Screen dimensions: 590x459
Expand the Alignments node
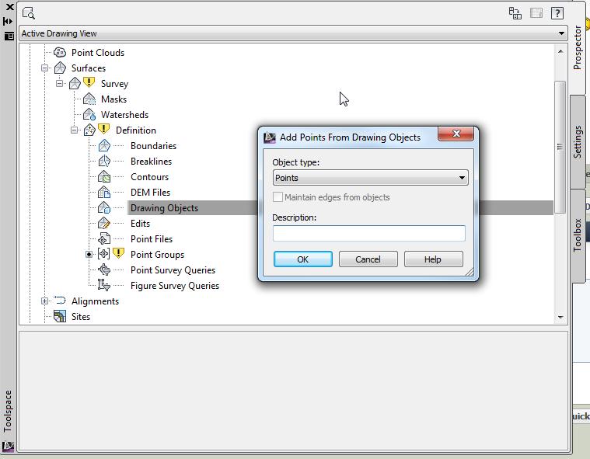pyautogui.click(x=45, y=301)
